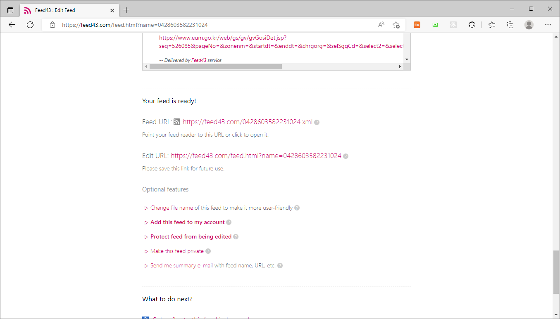
Task: Click Protect feed from being edited
Action: tap(191, 236)
